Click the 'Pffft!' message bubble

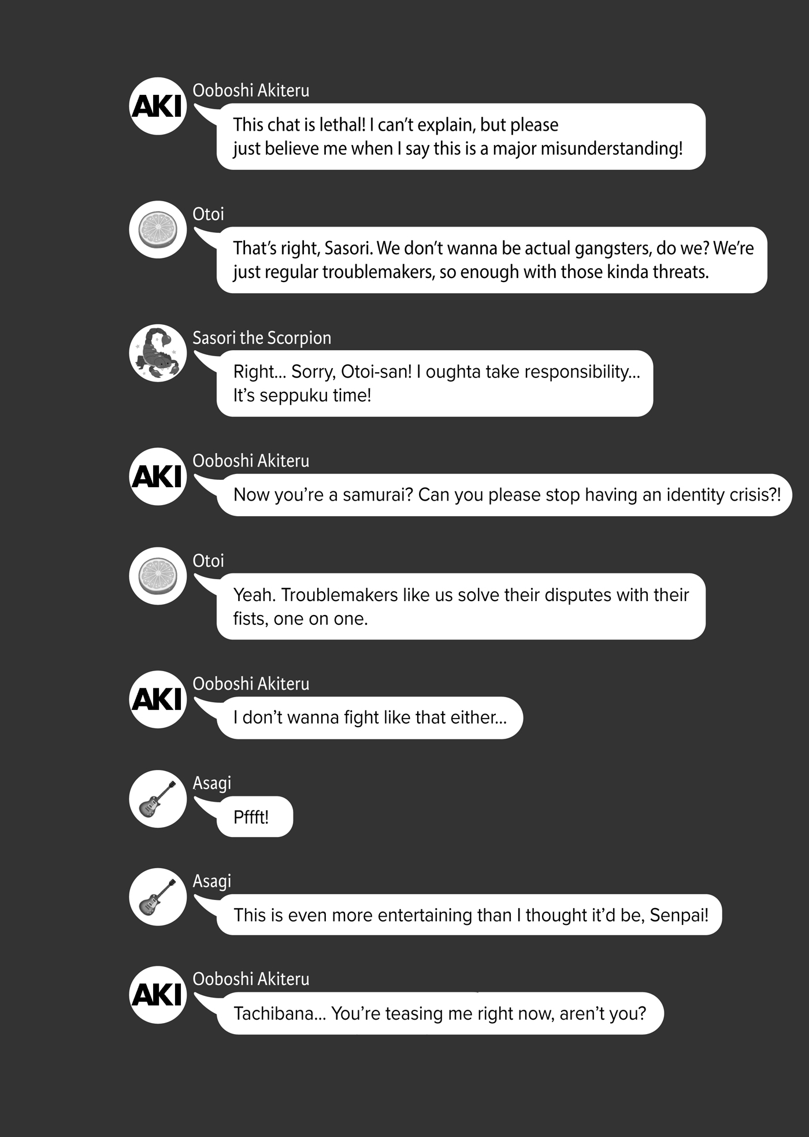254,817
